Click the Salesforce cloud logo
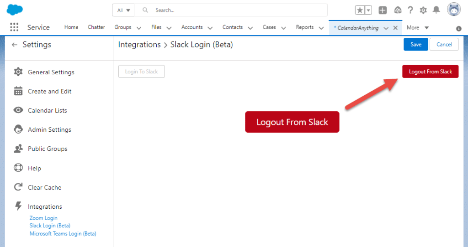 (x=15, y=10)
